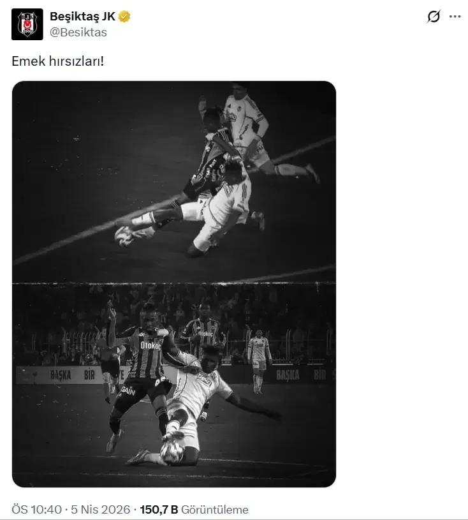Open the three-dot more options menu
Screen dimensions: 468x520
455,16
